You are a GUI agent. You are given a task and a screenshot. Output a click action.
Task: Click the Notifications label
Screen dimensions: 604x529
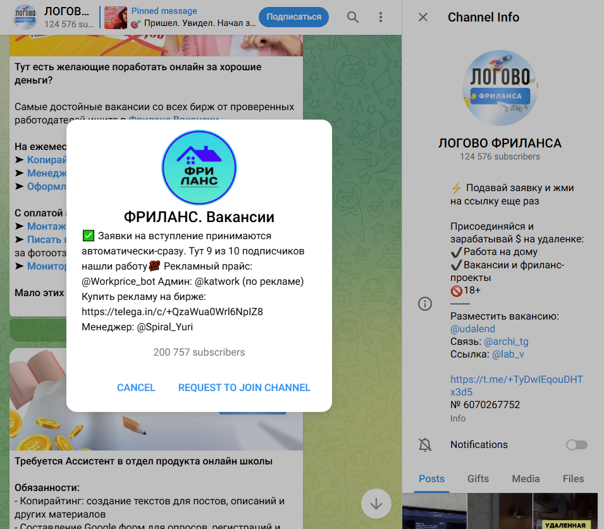coord(479,445)
